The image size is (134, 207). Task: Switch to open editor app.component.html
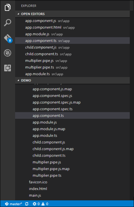72,27
